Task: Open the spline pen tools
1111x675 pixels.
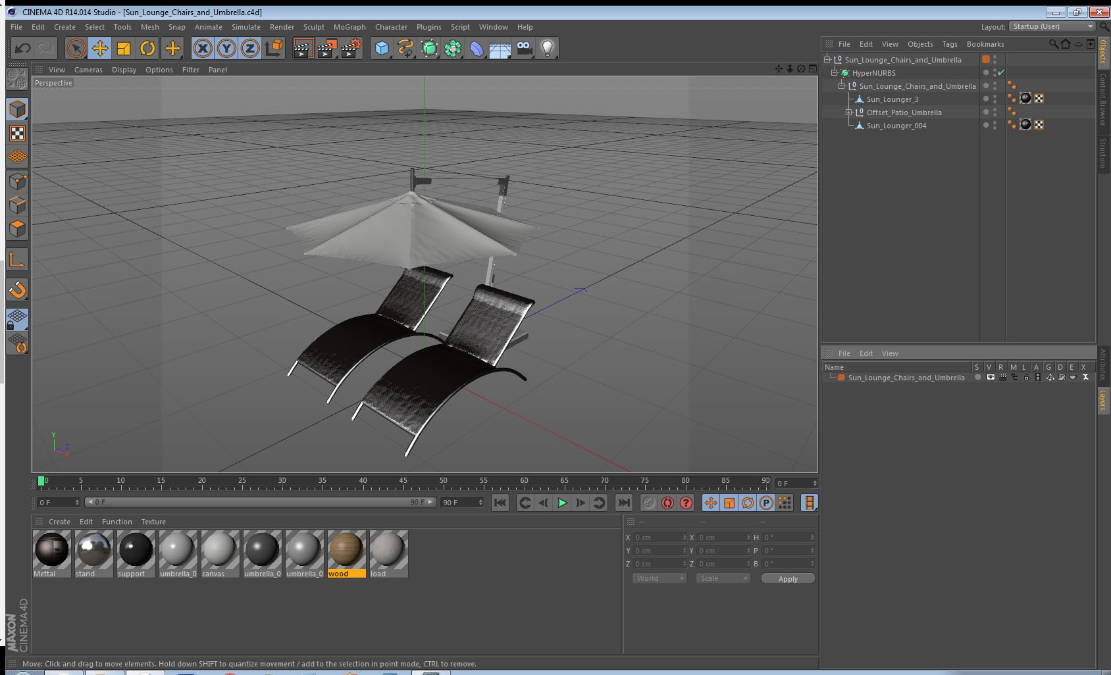Action: (405, 48)
